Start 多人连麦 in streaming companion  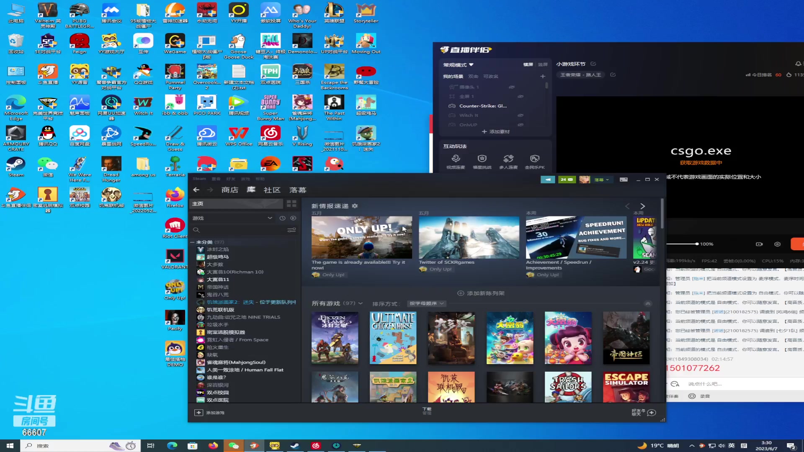[508, 162]
